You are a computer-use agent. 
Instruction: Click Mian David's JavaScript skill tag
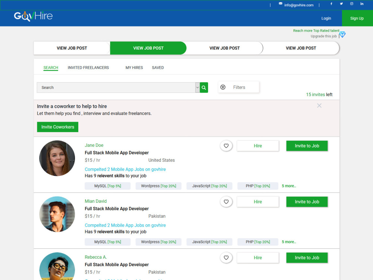tap(209, 242)
